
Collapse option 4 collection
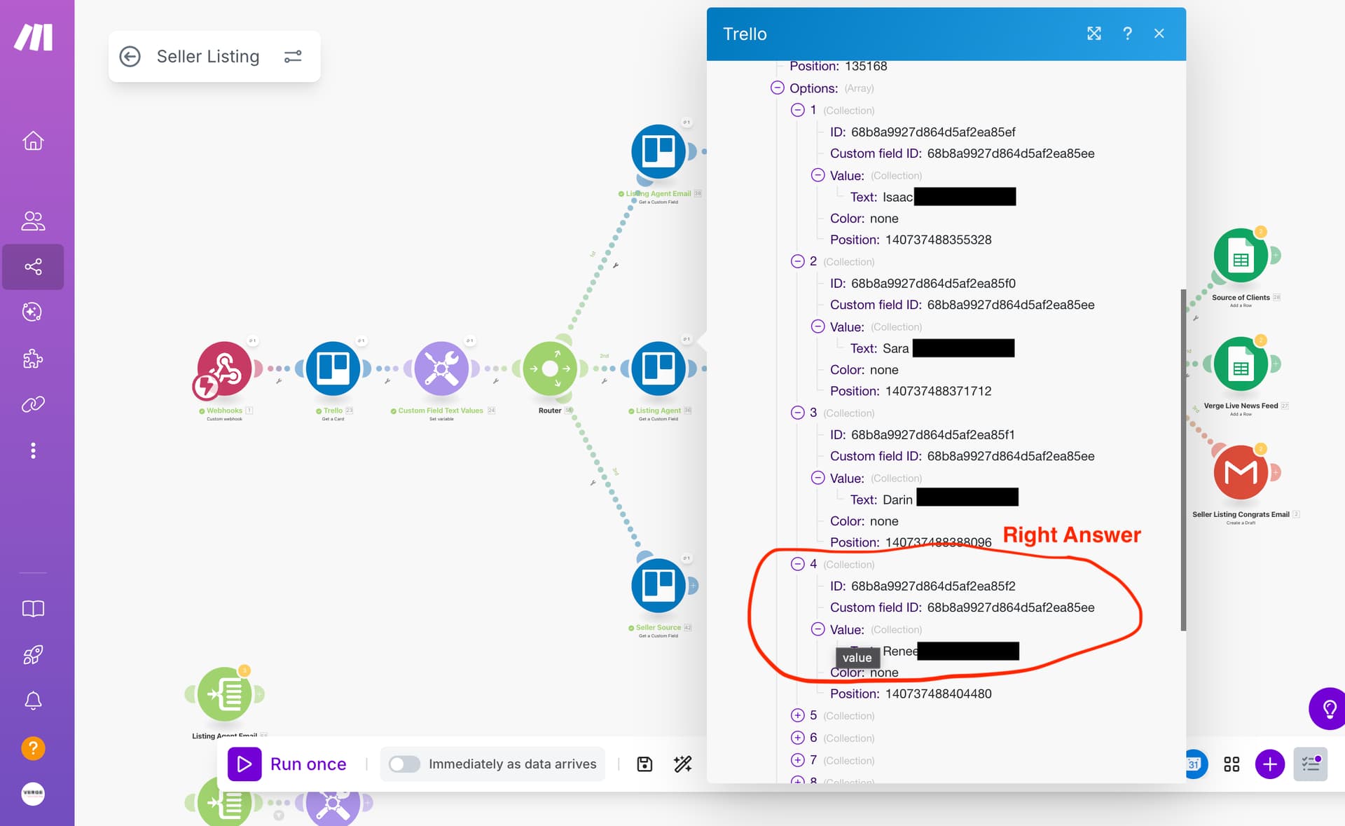point(798,564)
